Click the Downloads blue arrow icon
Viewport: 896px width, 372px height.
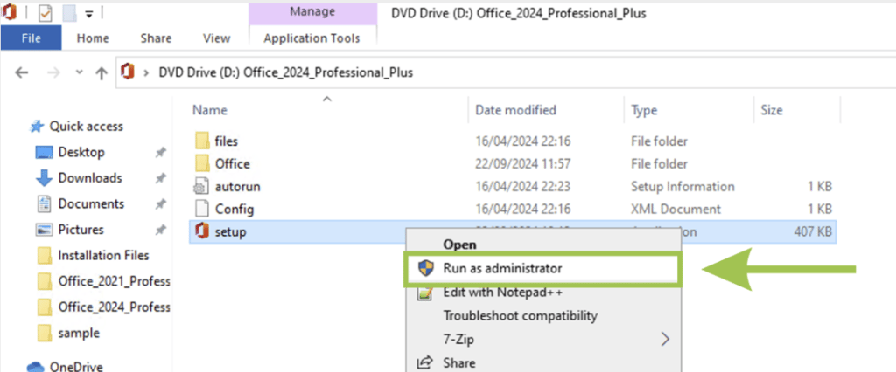(45, 179)
